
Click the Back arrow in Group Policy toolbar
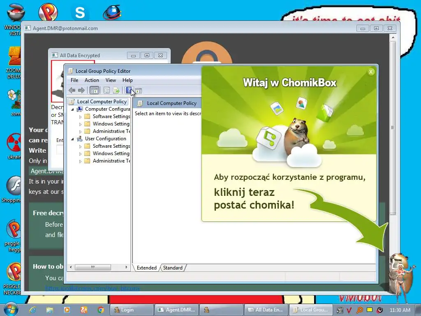(x=72, y=91)
